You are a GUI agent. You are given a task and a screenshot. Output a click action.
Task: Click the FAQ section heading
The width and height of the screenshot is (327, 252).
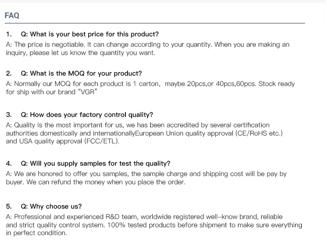coord(12,16)
